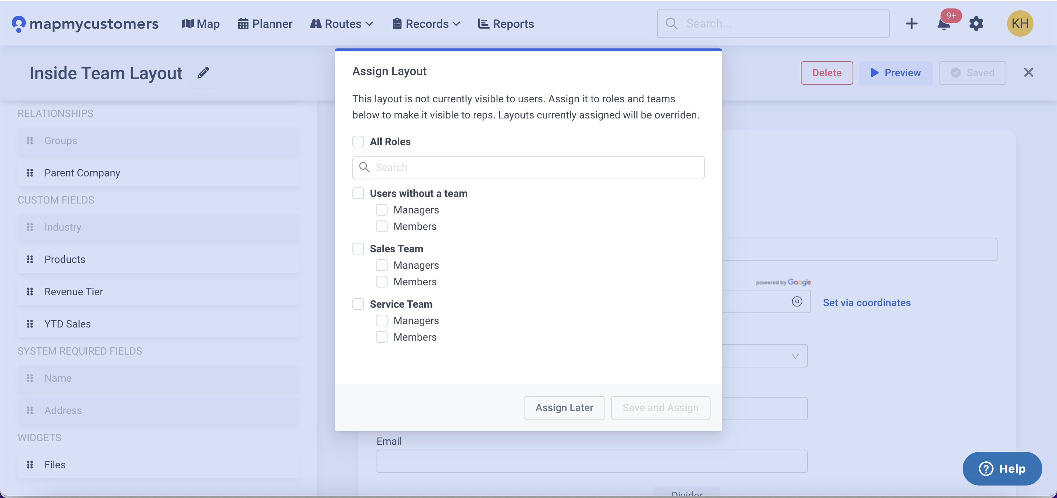1057x498 pixels.
Task: Check Members under Sales Team
Action: coord(382,282)
